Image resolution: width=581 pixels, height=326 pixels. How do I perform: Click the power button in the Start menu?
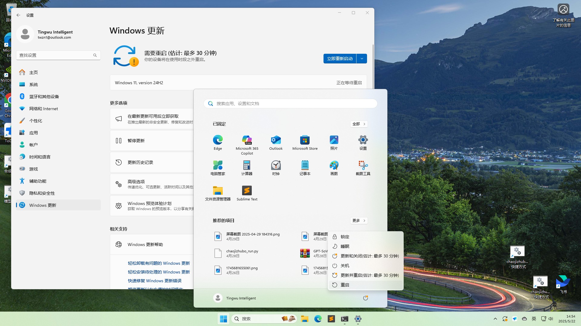[x=365, y=298]
